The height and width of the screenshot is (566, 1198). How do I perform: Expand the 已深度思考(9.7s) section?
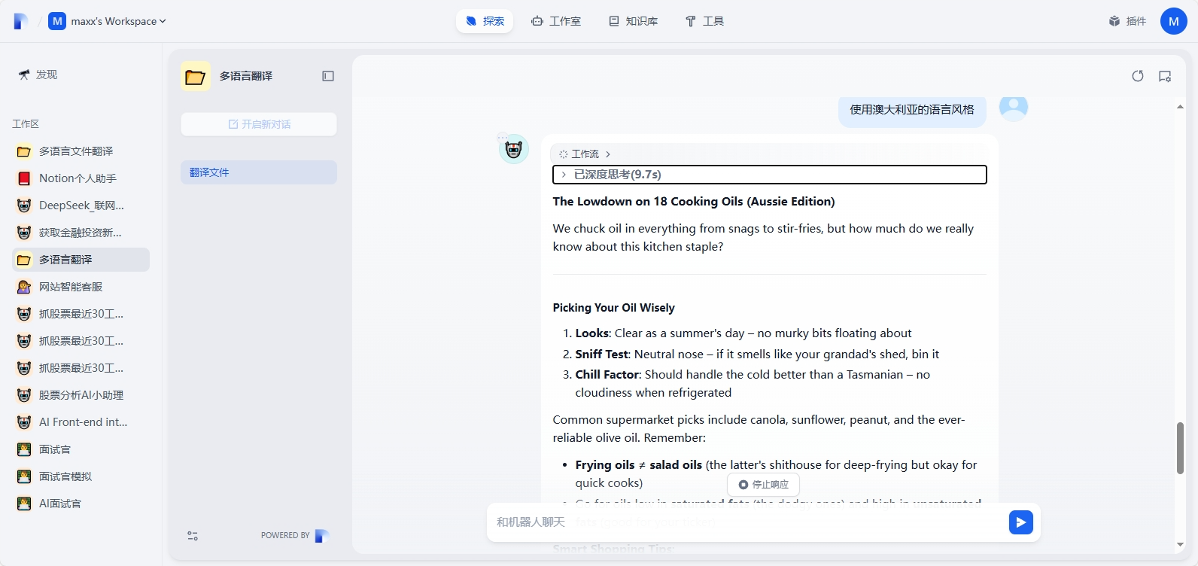[x=769, y=175]
